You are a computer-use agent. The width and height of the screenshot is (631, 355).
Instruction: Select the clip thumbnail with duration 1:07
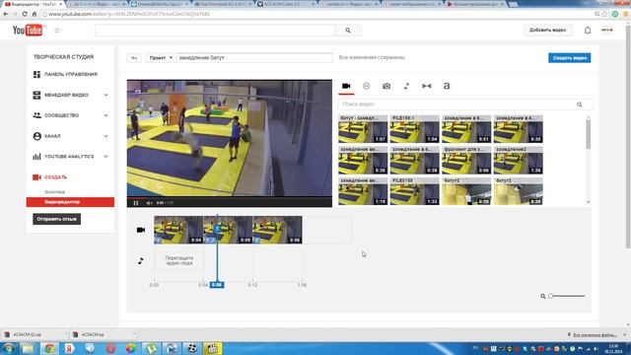point(363,129)
